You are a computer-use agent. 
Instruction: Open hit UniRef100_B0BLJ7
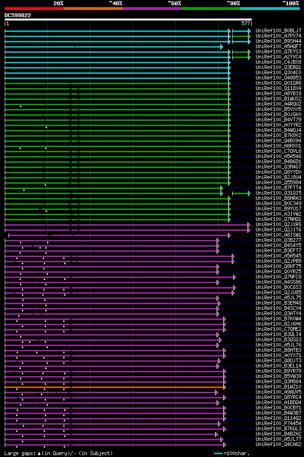[278, 30]
